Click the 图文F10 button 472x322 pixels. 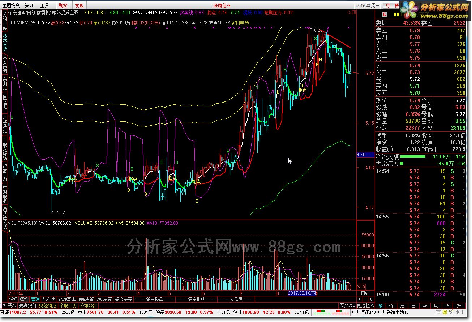[x=347, y=305]
